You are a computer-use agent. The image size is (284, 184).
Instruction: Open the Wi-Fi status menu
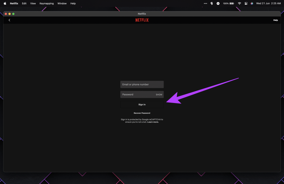(x=239, y=3)
